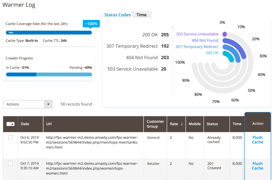Select the checkbox for Oct 6 row
Screen dimensions: 272x180
click(x=10, y=138)
